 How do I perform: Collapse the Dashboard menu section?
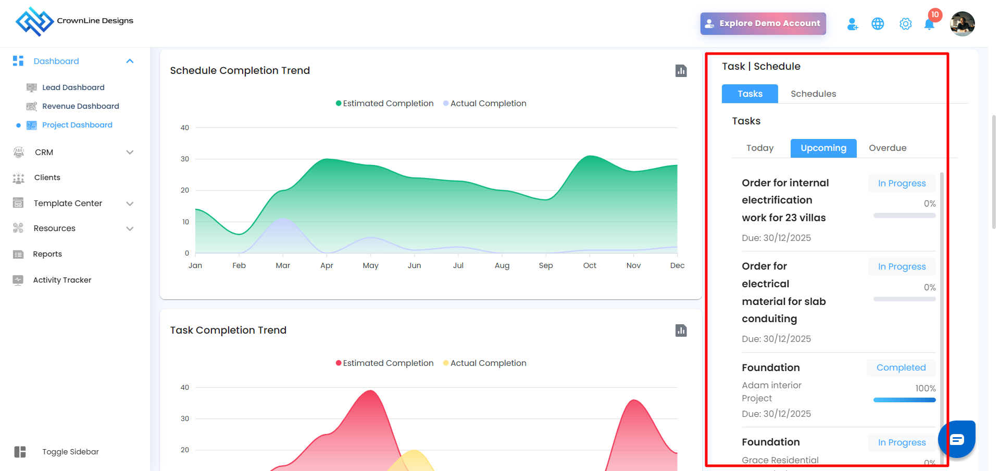coord(130,61)
